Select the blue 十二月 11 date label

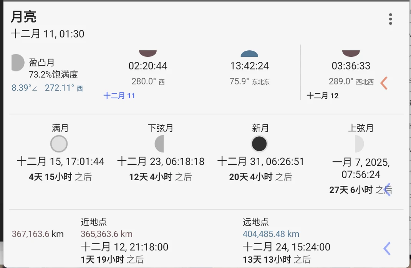(119, 96)
